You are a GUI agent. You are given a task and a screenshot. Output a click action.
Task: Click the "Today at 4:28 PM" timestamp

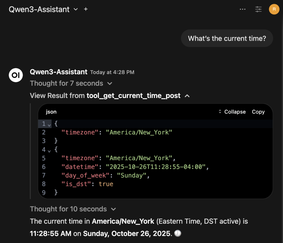click(112, 72)
